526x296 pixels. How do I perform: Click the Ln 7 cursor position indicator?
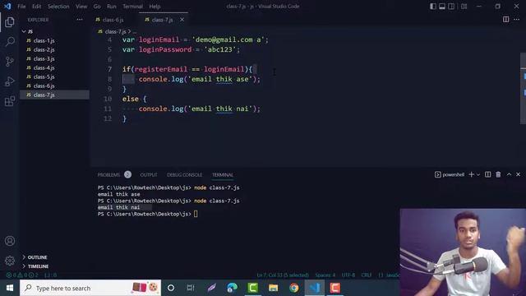(283, 275)
